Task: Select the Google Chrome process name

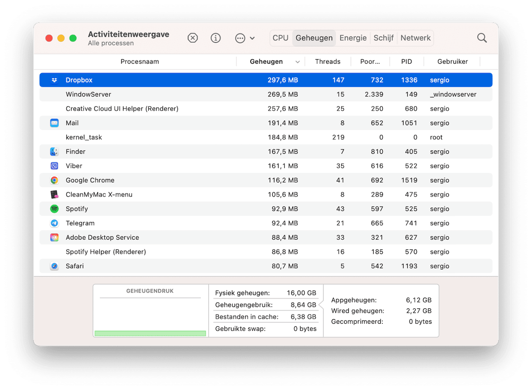Action: 90,180
